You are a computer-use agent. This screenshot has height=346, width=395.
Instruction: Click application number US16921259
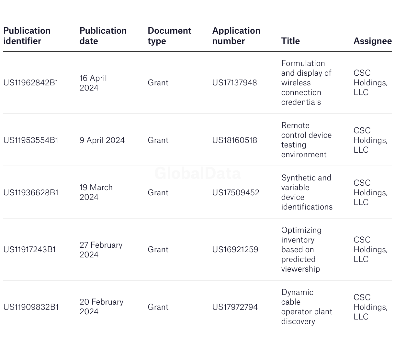[x=235, y=250]
